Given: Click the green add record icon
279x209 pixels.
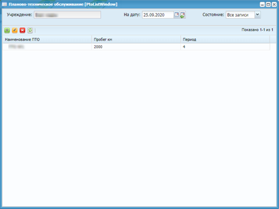Looking at the screenshot, I should coord(7,30).
